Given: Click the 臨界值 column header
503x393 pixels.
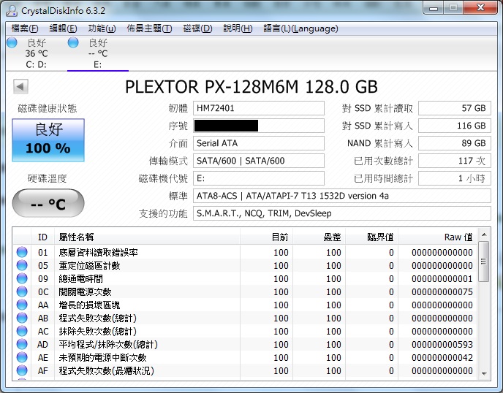Looking at the screenshot, I should 372,237.
